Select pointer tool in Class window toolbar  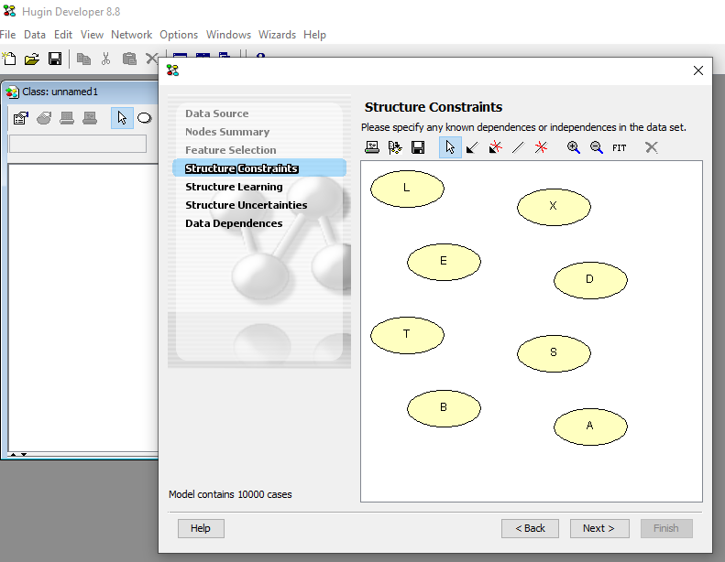click(122, 118)
